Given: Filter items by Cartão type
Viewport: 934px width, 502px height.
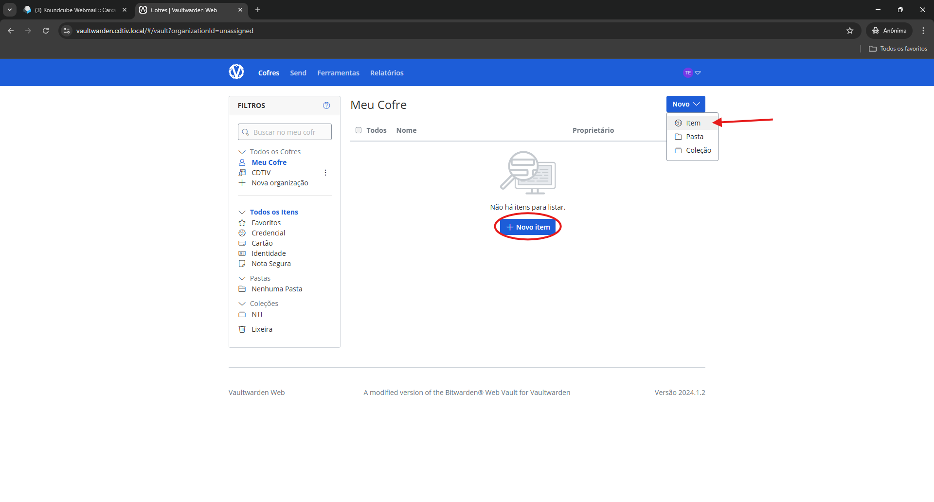Looking at the screenshot, I should click(x=262, y=243).
